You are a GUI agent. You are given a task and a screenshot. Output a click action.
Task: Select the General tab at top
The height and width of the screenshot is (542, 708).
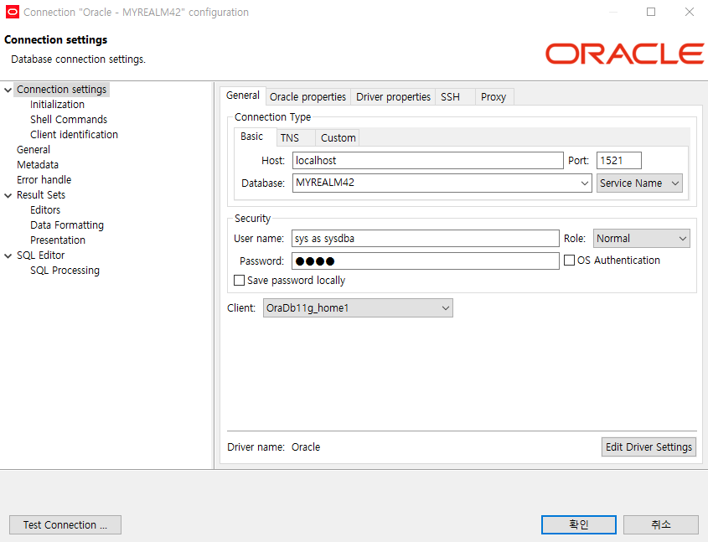coord(243,95)
